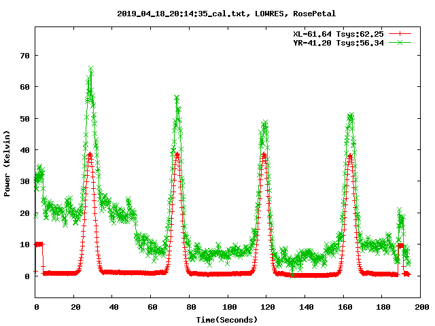Click the x-axis tick label 180

[383, 307]
